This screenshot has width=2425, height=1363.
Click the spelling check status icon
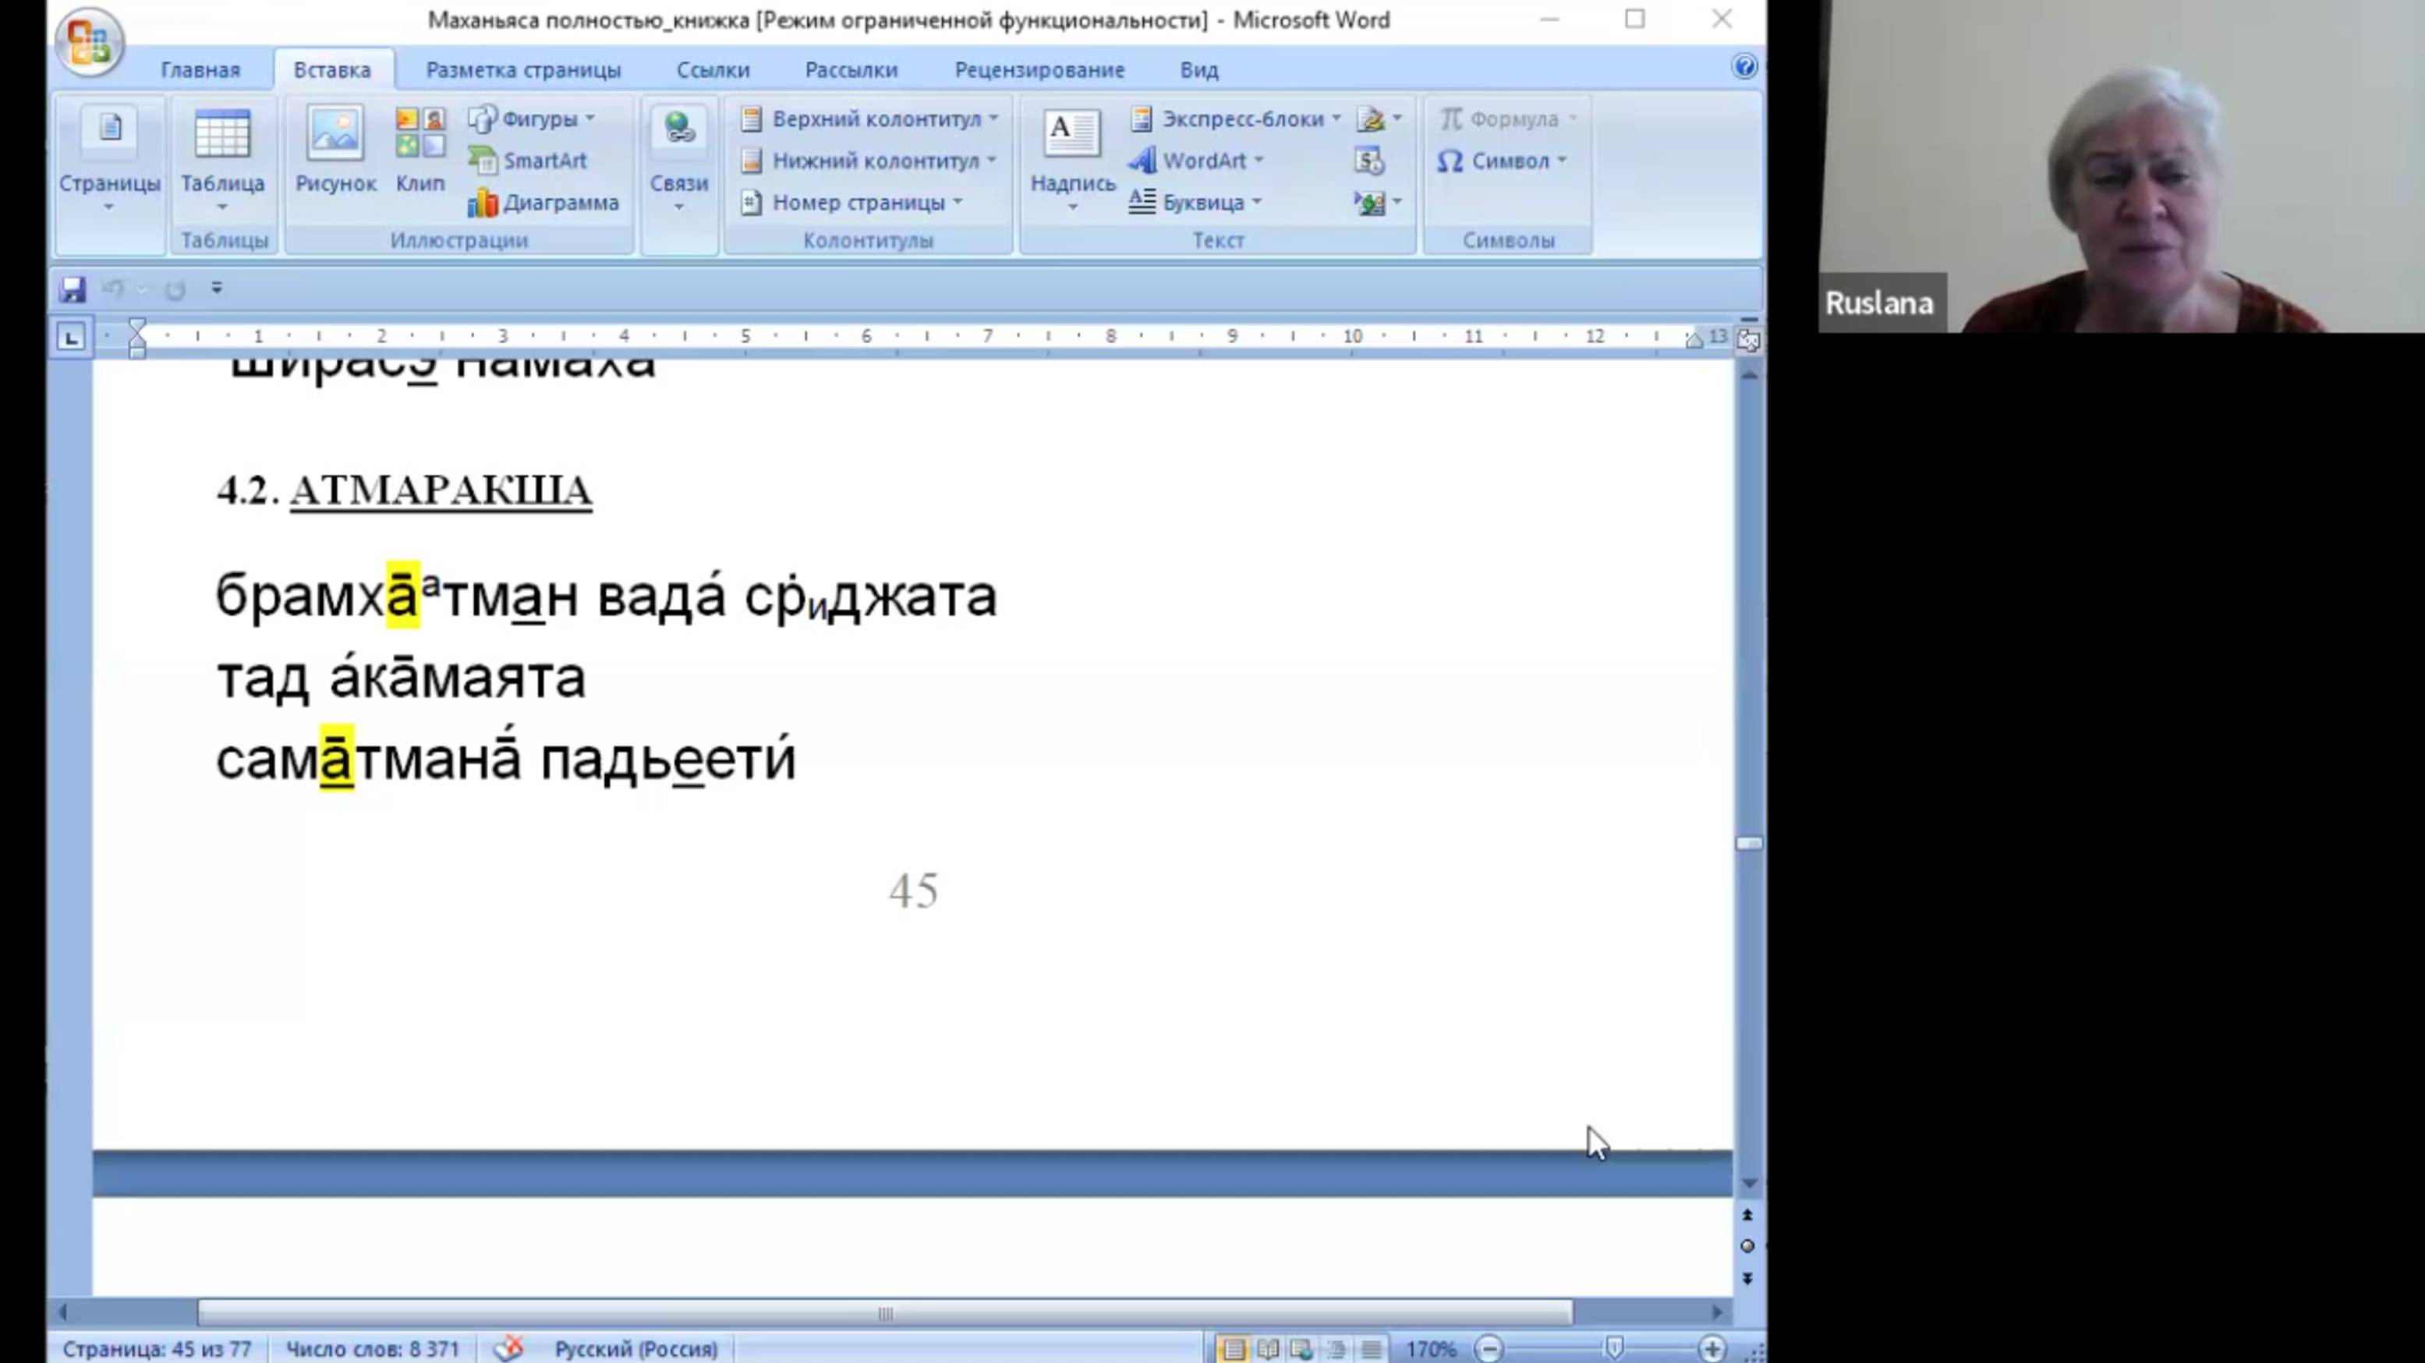coord(509,1348)
